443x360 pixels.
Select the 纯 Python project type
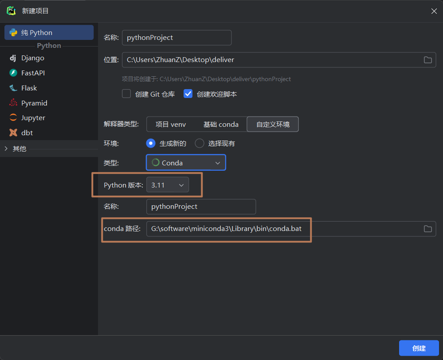(x=49, y=32)
